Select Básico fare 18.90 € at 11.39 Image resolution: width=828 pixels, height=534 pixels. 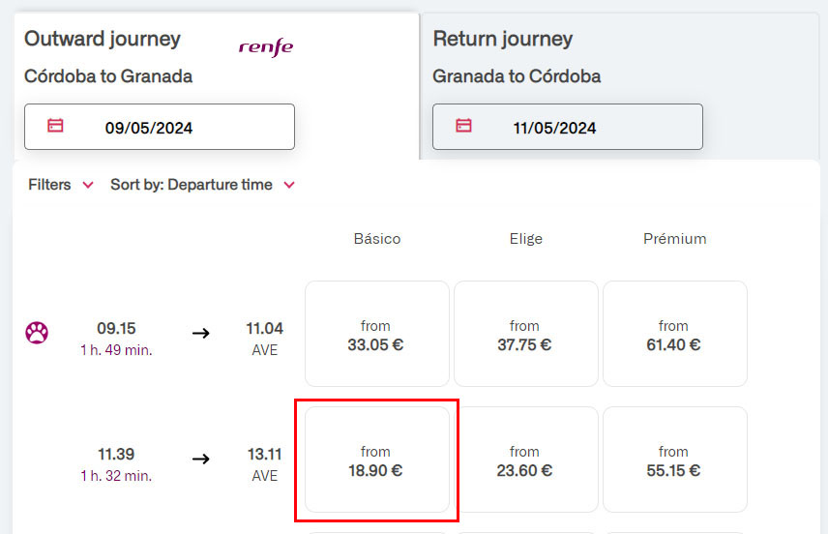tap(376, 460)
